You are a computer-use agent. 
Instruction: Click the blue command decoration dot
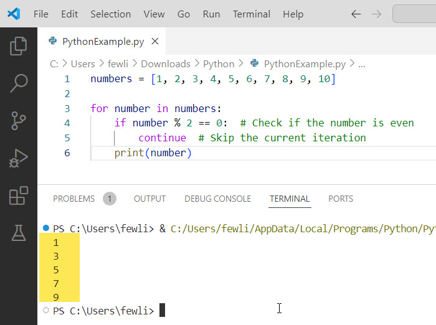(x=46, y=228)
